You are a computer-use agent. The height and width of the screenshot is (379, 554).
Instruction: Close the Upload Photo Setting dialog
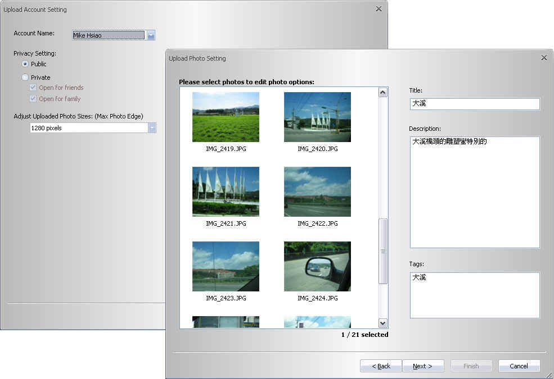coord(544,58)
